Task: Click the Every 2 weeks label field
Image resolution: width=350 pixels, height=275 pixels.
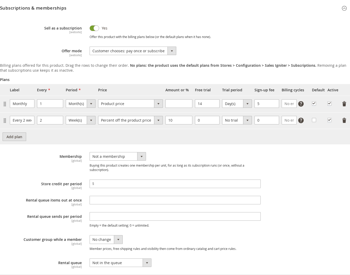Action: click(22, 120)
